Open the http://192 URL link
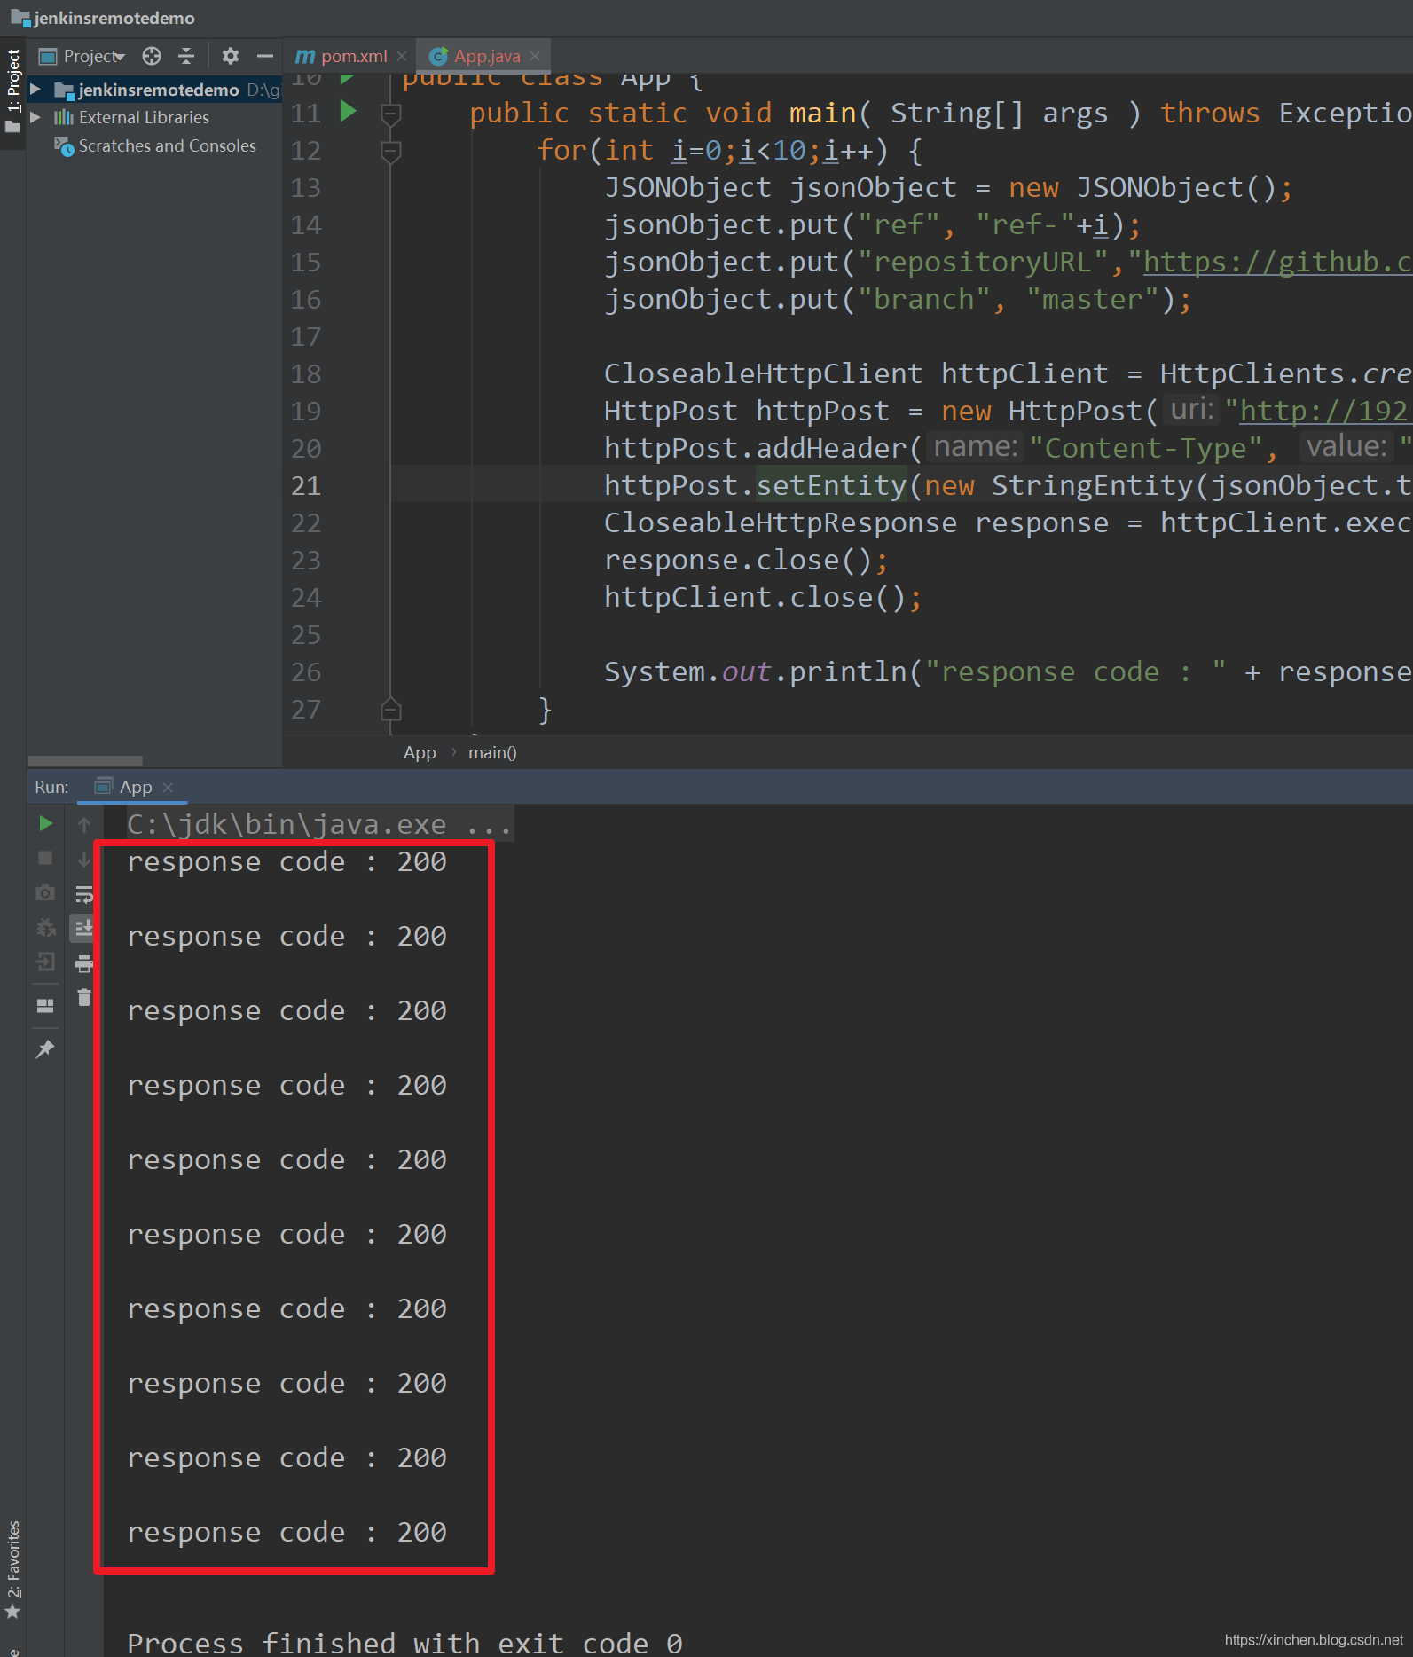This screenshot has width=1413, height=1657. [1323, 411]
